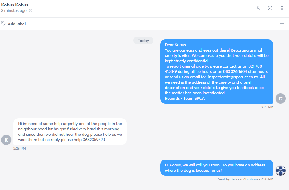Click Sent by Belinda Abraham text
Image resolution: width=289 pixels, height=190 pixels.
tap(238, 179)
